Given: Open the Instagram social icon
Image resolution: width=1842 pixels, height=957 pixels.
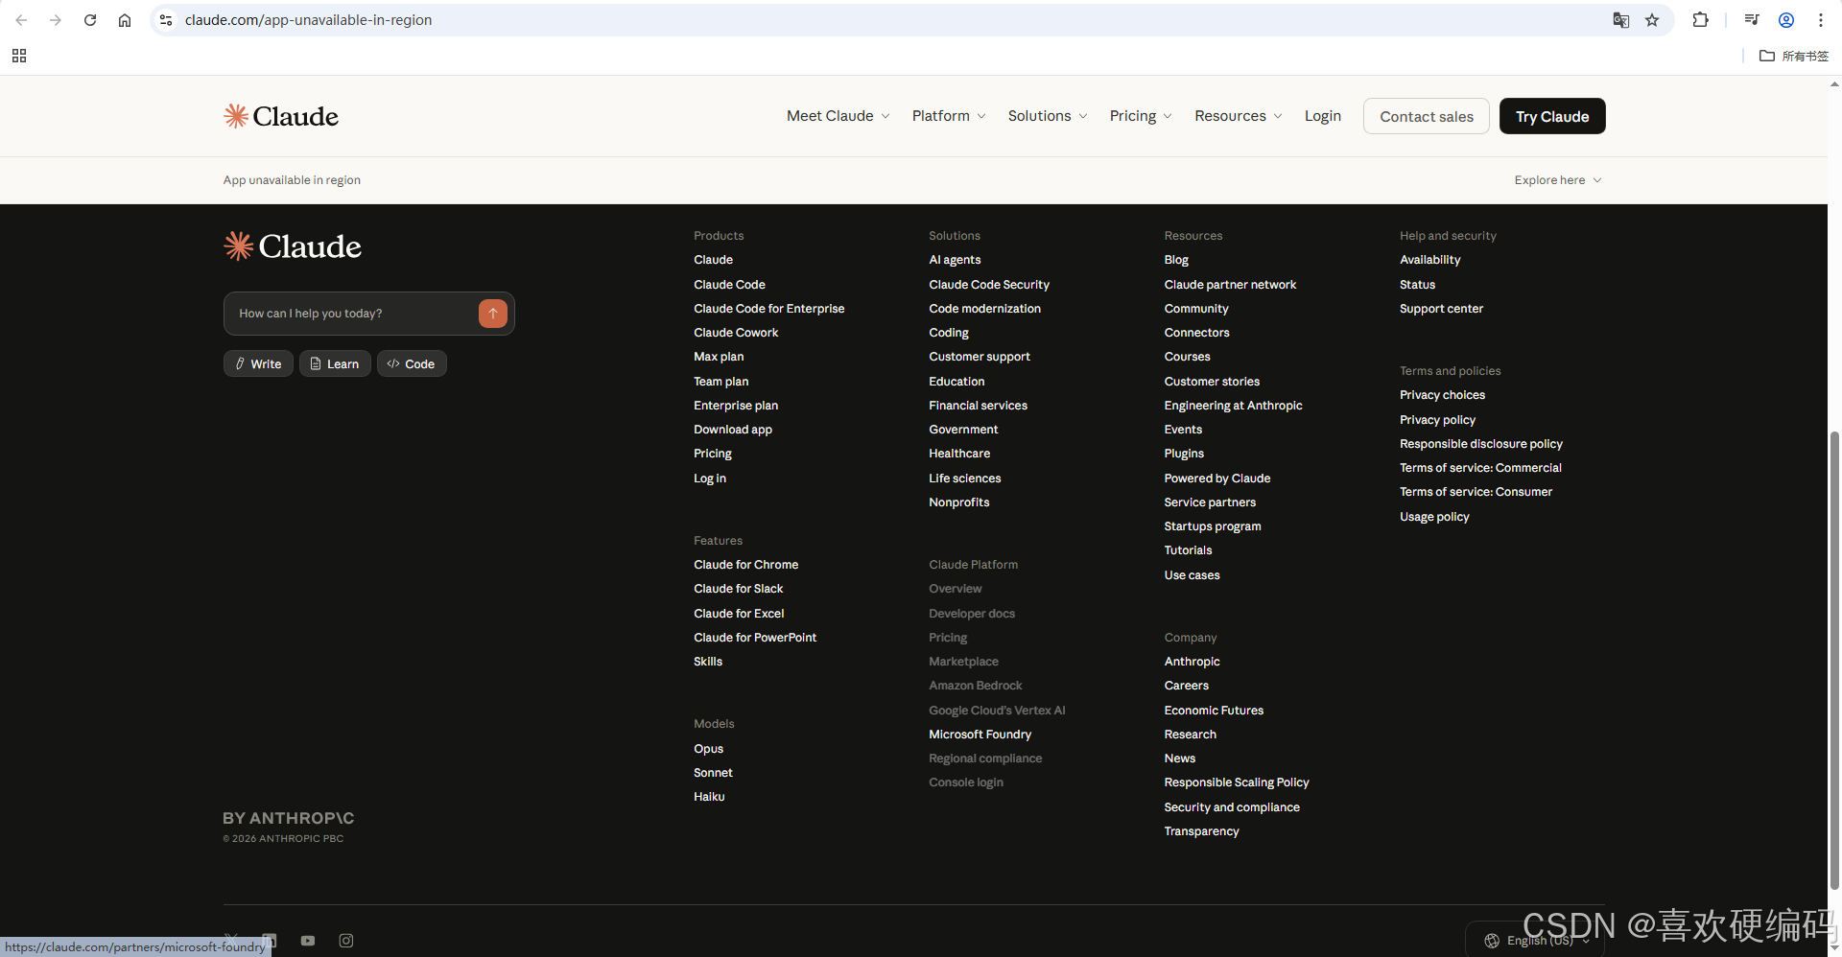Looking at the screenshot, I should click(346, 941).
